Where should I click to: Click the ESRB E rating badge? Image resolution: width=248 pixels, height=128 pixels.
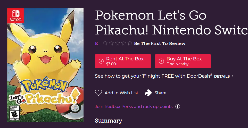coord(14,113)
